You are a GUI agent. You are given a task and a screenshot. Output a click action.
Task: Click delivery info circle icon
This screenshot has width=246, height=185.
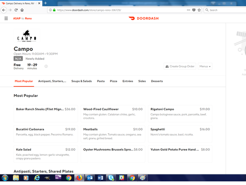(x=46, y=66)
